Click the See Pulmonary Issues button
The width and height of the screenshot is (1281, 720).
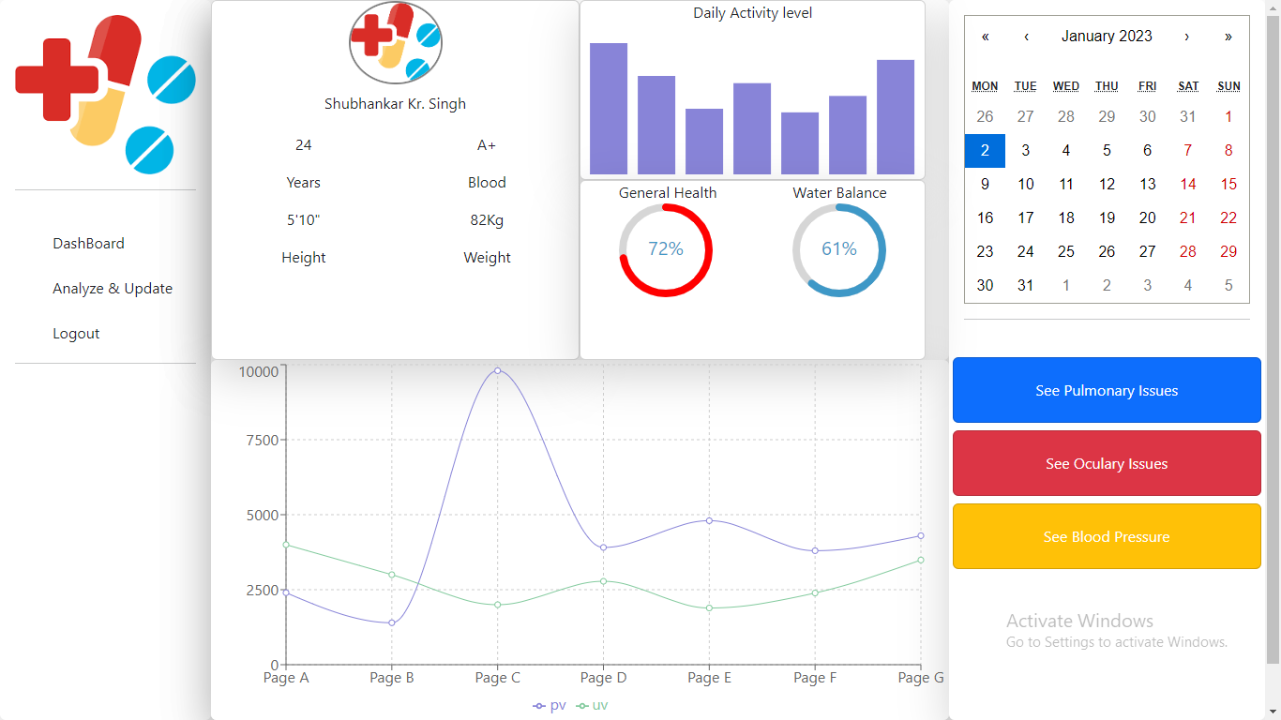pos(1107,390)
